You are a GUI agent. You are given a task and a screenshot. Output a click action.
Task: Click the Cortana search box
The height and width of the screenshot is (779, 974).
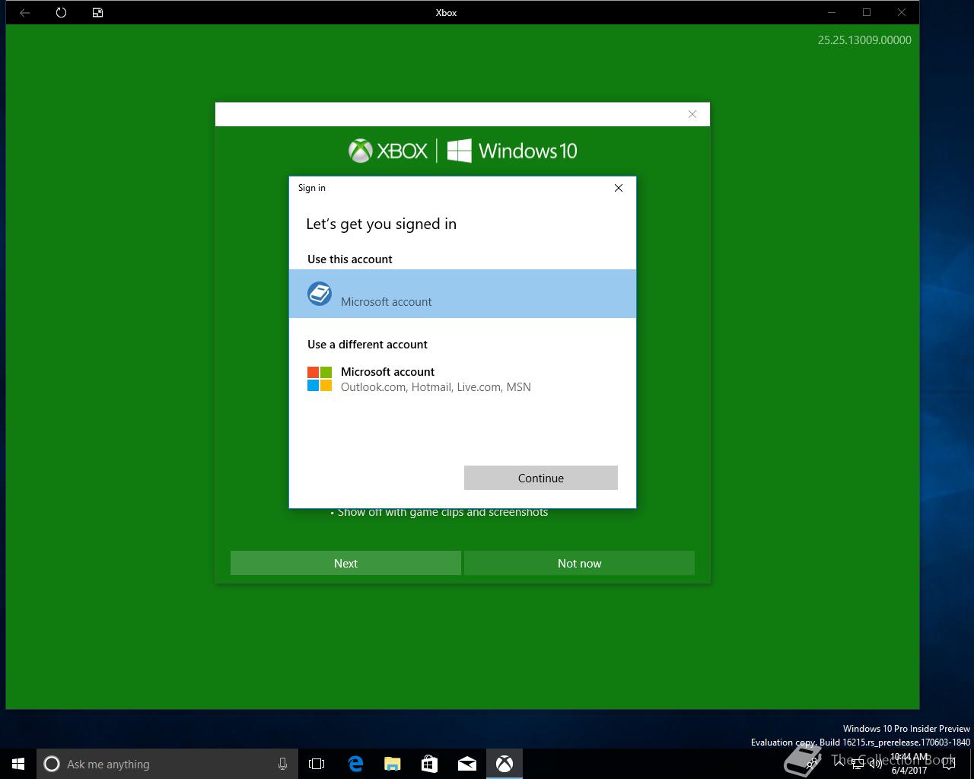tap(166, 764)
